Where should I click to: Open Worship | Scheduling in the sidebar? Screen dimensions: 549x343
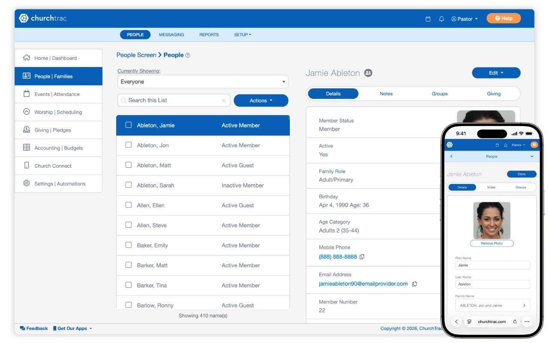click(x=58, y=112)
